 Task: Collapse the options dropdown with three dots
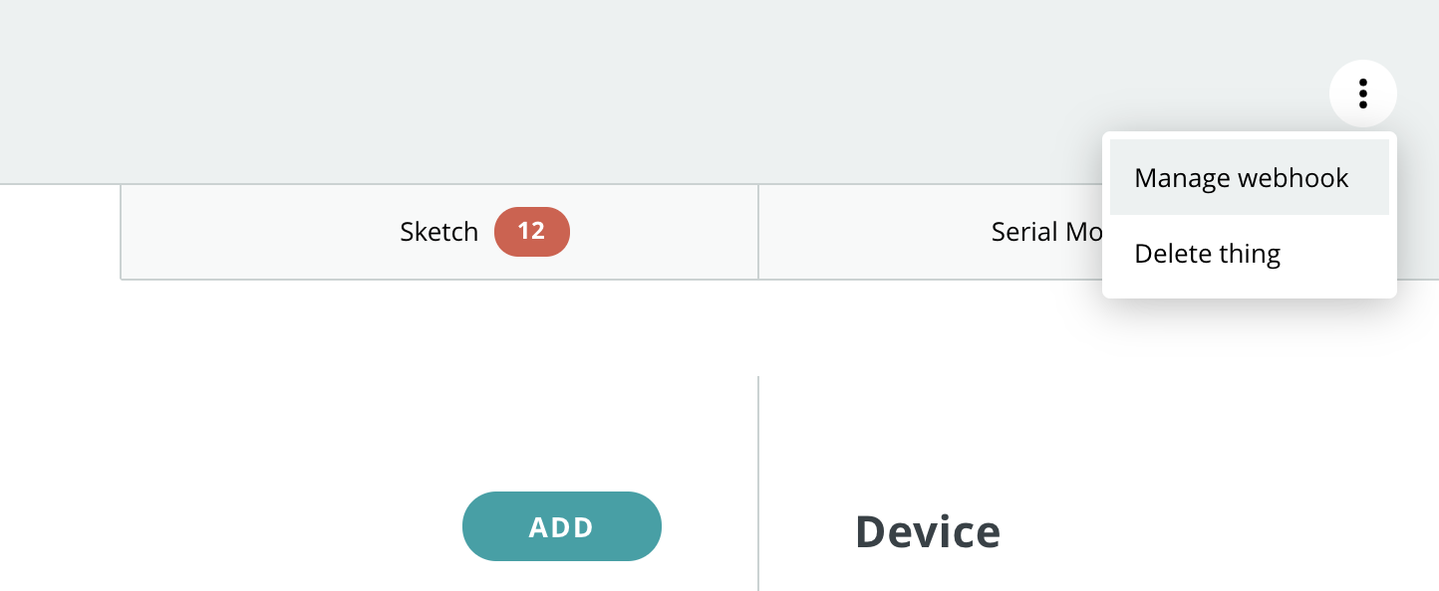coord(1362,94)
